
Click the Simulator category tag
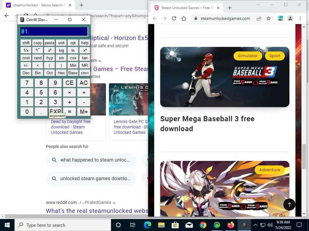pyautogui.click(x=248, y=56)
